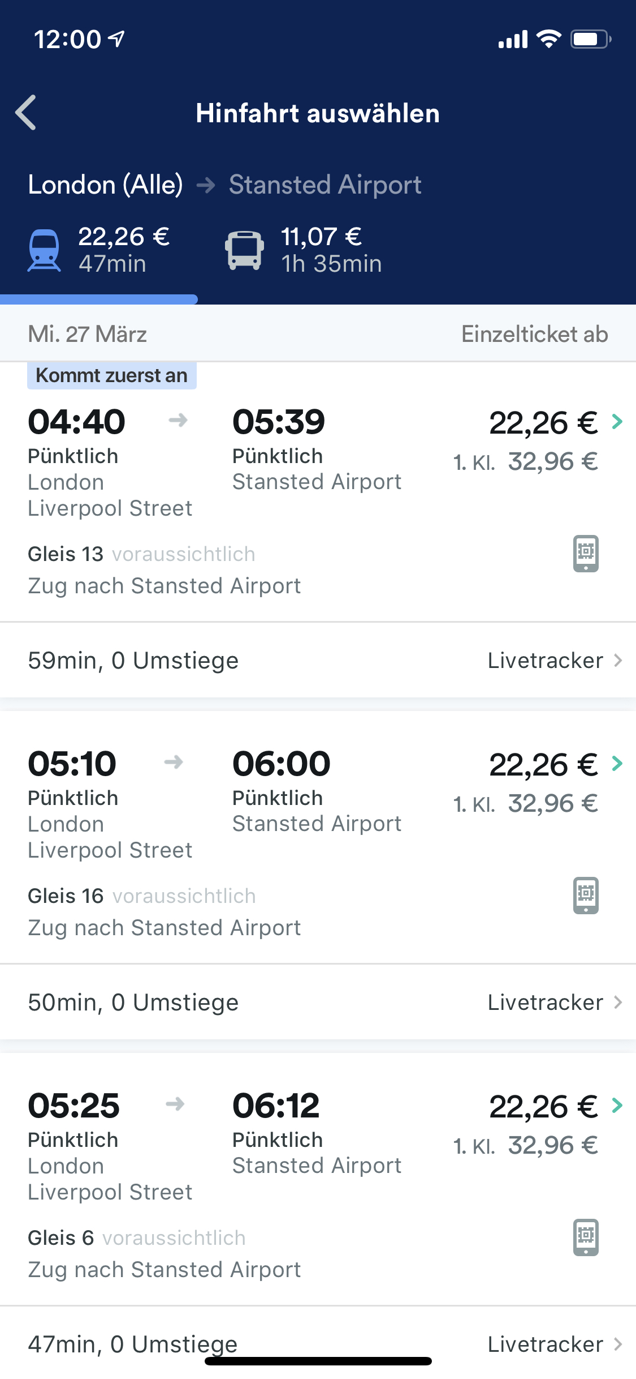Viewport: 636px width, 1379px height.
Task: Select 1. Kl. fare 32,96 € for 04:40
Action: [526, 462]
